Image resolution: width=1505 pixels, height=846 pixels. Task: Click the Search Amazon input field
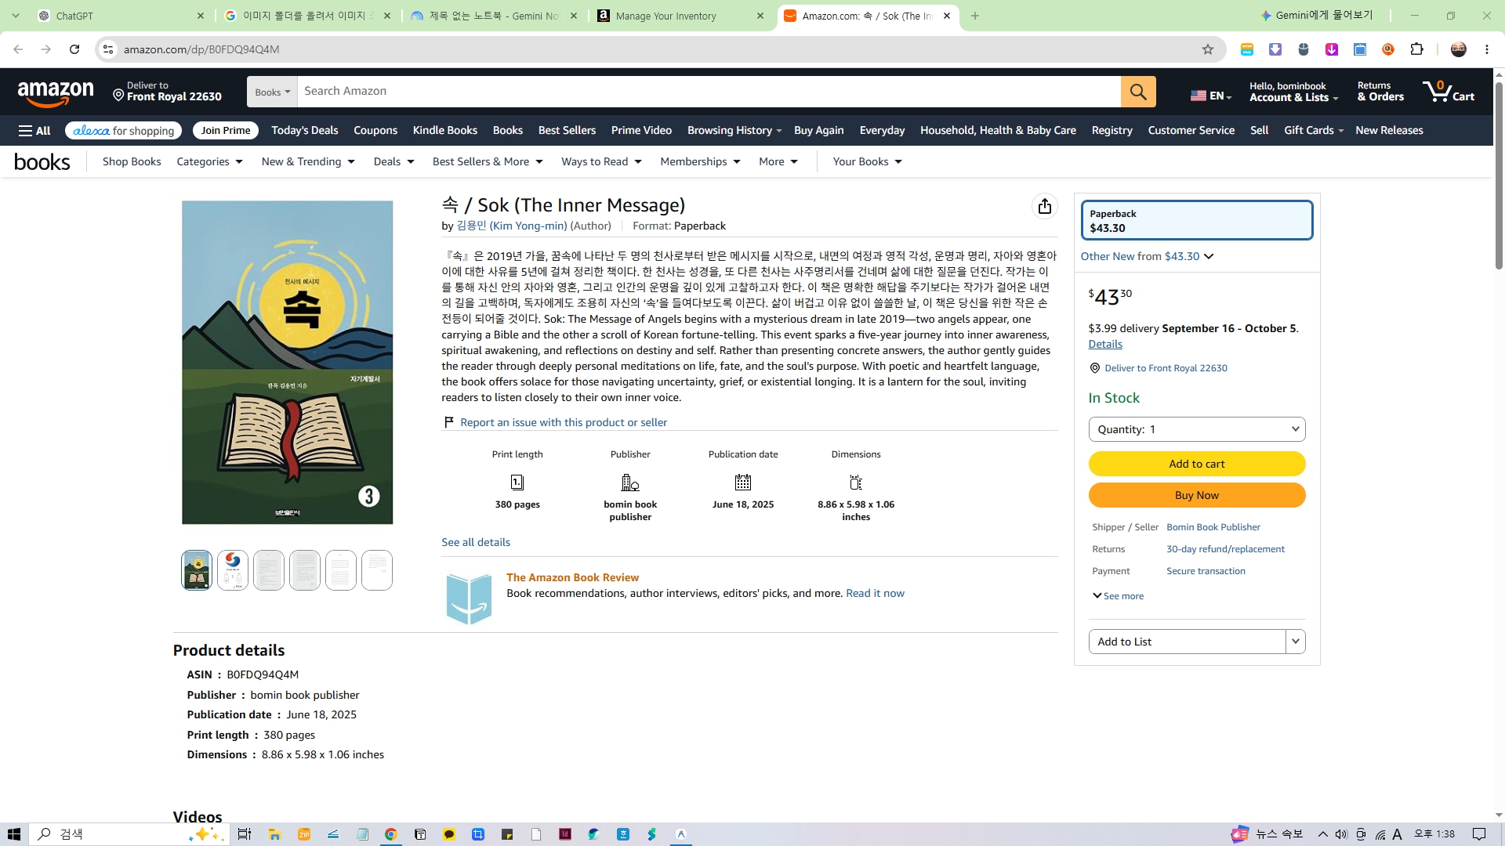pos(709,92)
